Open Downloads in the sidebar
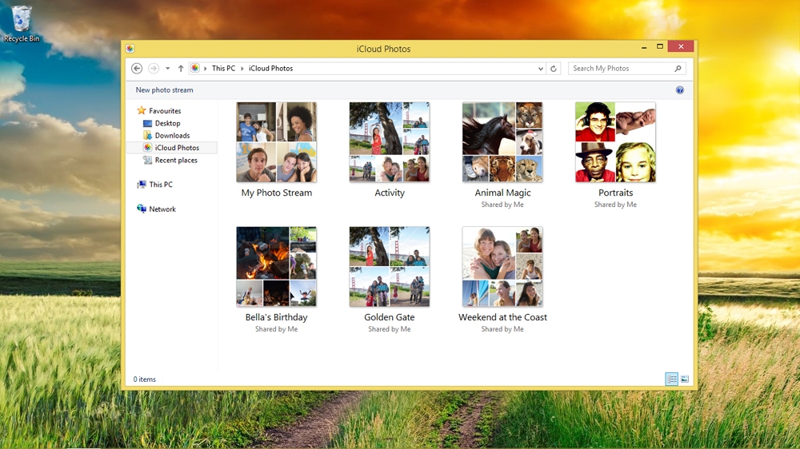This screenshot has width=800, height=449. (x=173, y=136)
